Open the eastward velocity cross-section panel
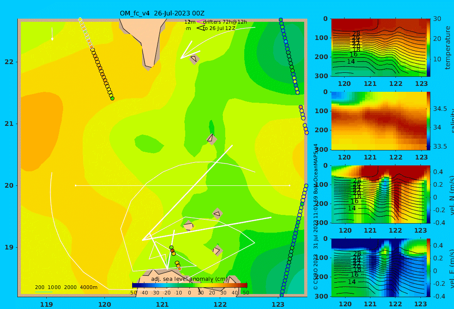454x309 pixels. (379, 268)
